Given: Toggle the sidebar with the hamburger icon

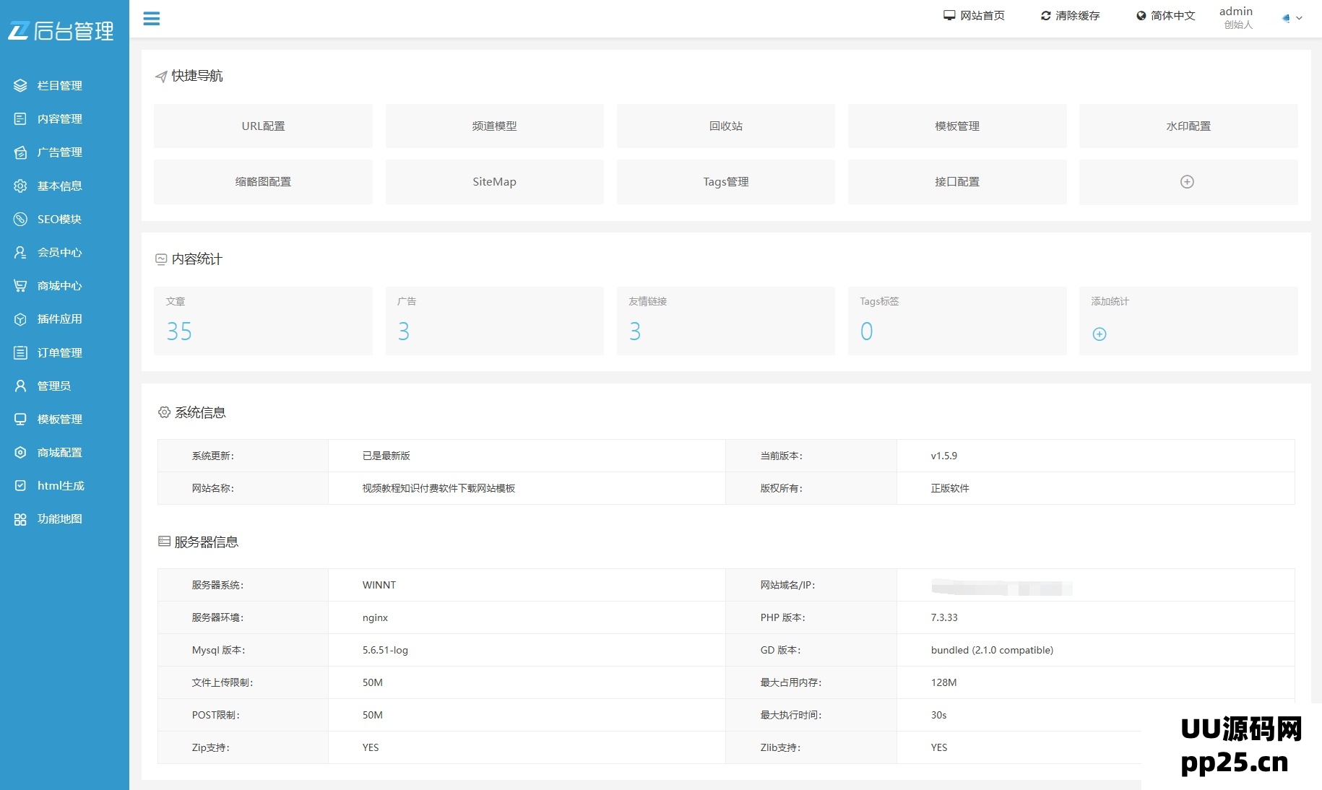Looking at the screenshot, I should (x=152, y=19).
